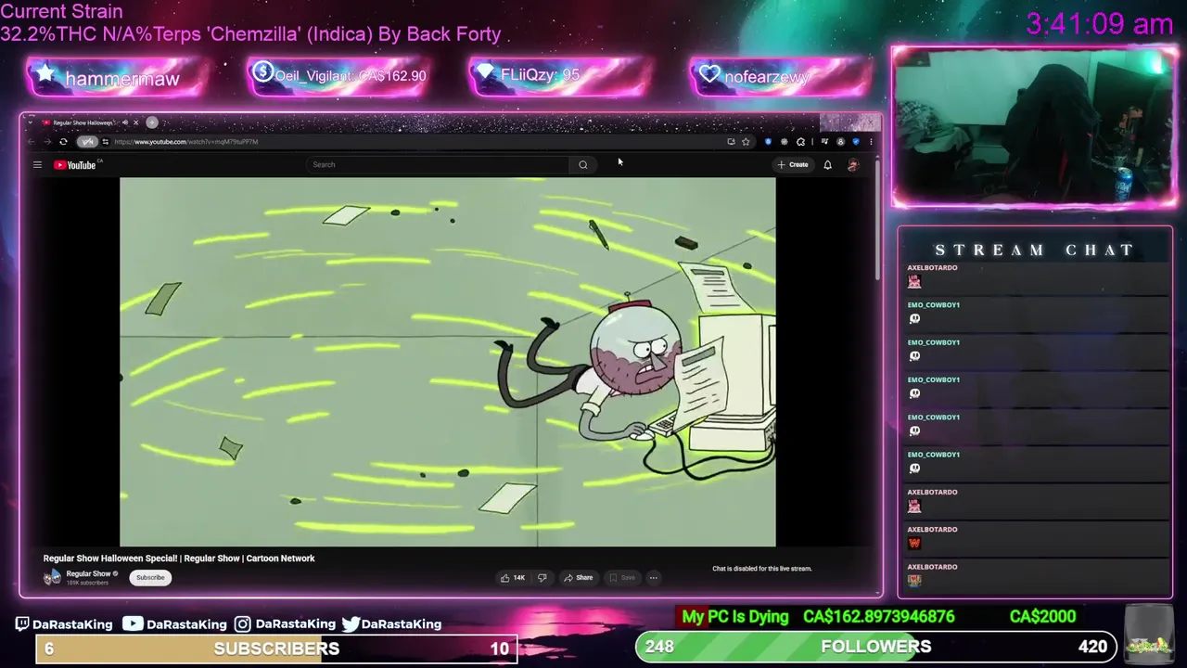1187x668 pixels.
Task: Go forward with the browser forward arrow
Action: point(46,142)
